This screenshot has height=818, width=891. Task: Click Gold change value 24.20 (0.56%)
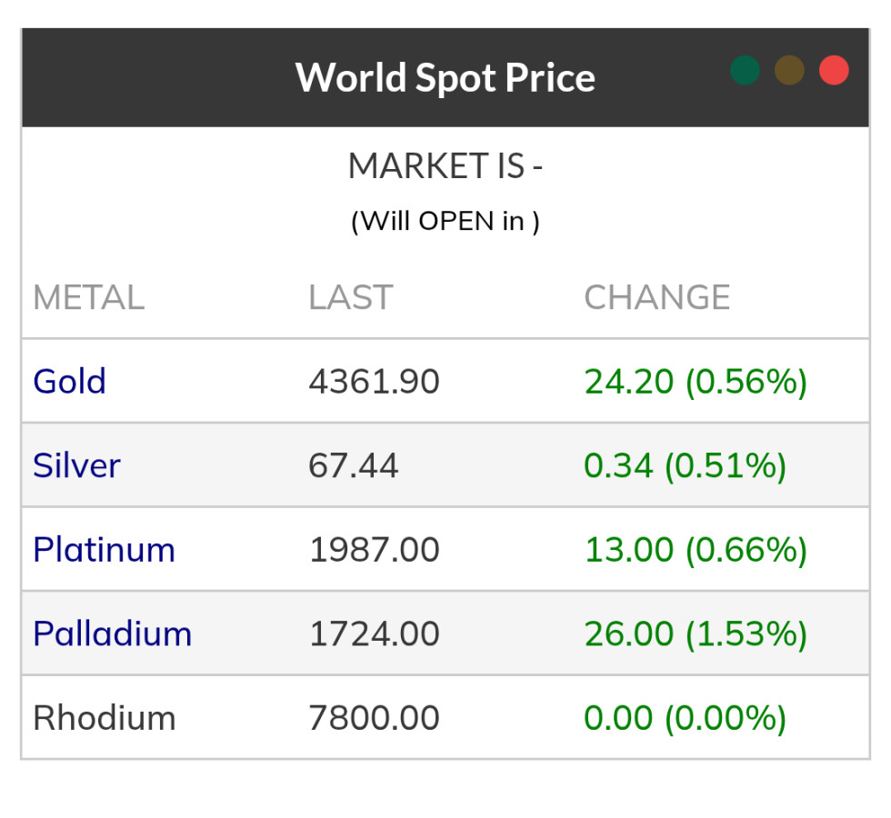[x=696, y=382]
